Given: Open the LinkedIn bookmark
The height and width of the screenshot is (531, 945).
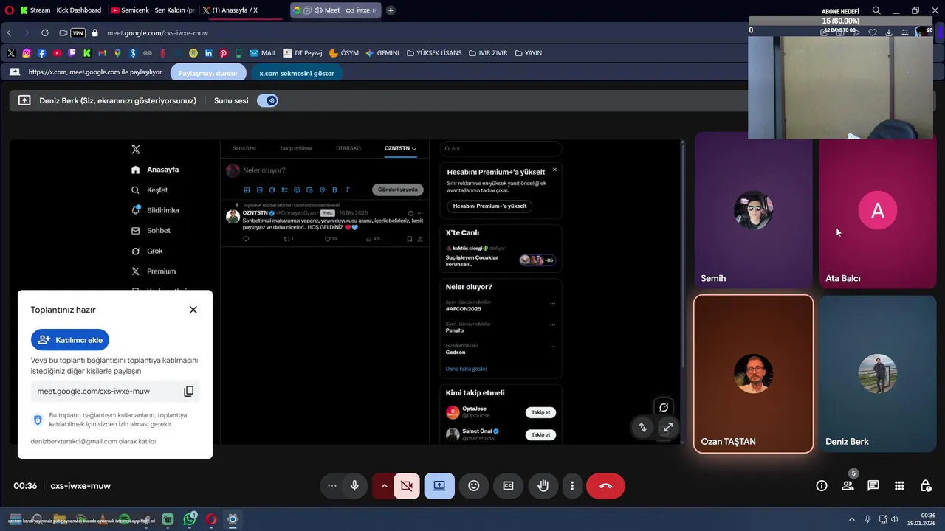Looking at the screenshot, I should [208, 53].
